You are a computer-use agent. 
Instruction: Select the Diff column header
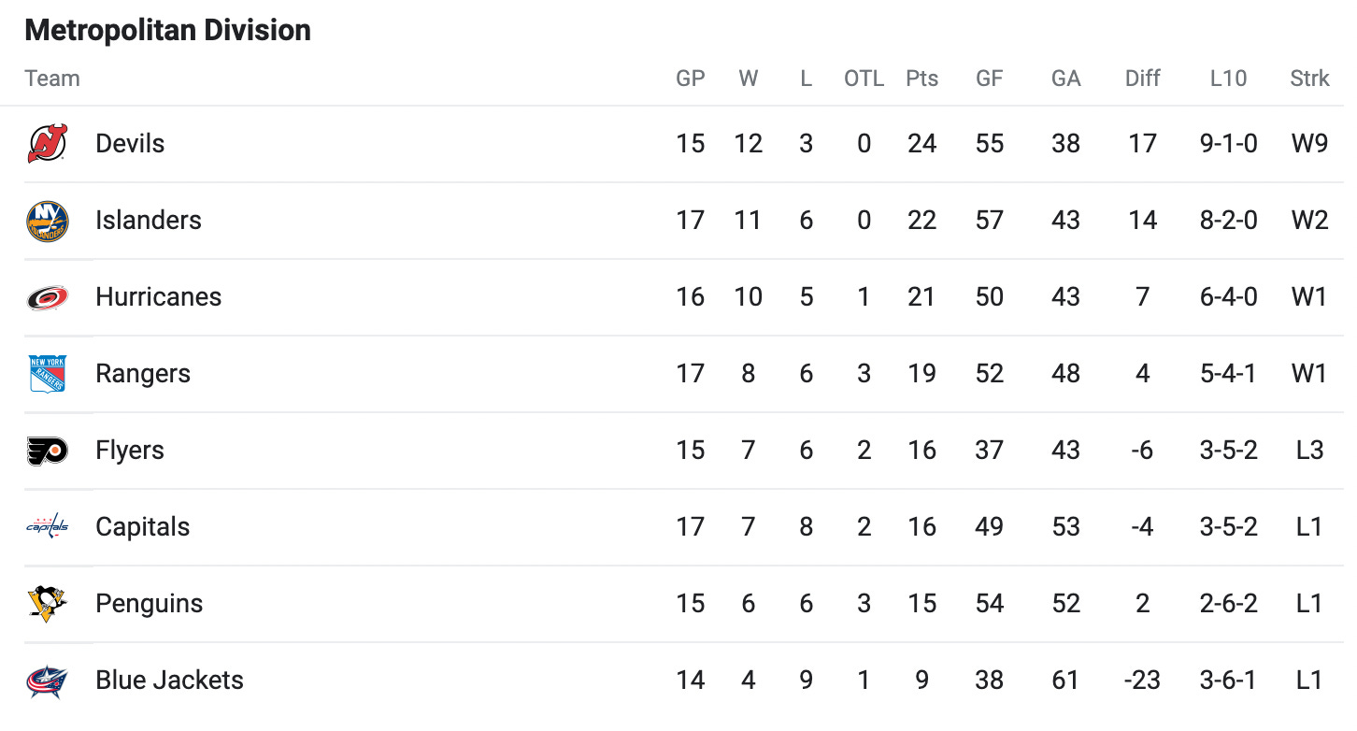[x=1142, y=79]
